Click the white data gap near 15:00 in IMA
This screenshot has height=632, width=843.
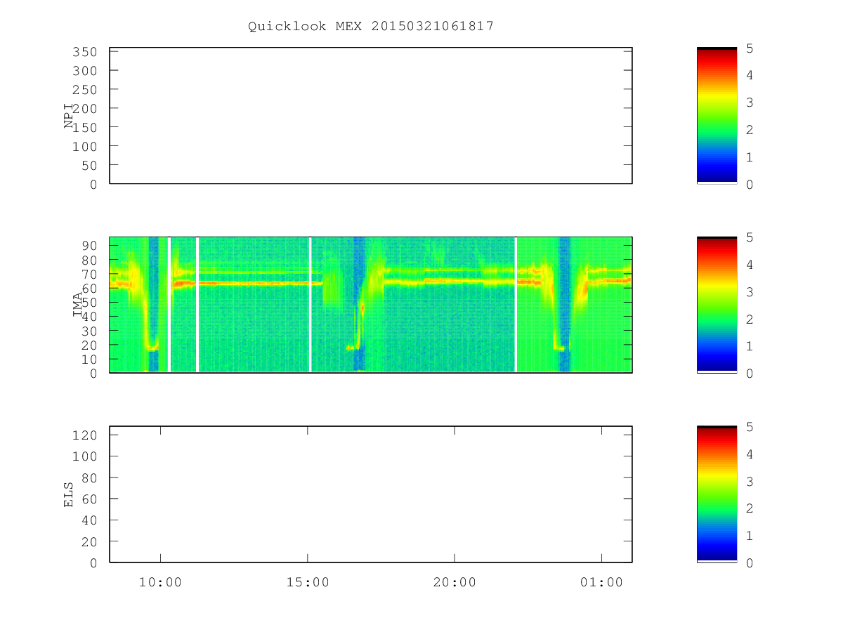(310, 305)
